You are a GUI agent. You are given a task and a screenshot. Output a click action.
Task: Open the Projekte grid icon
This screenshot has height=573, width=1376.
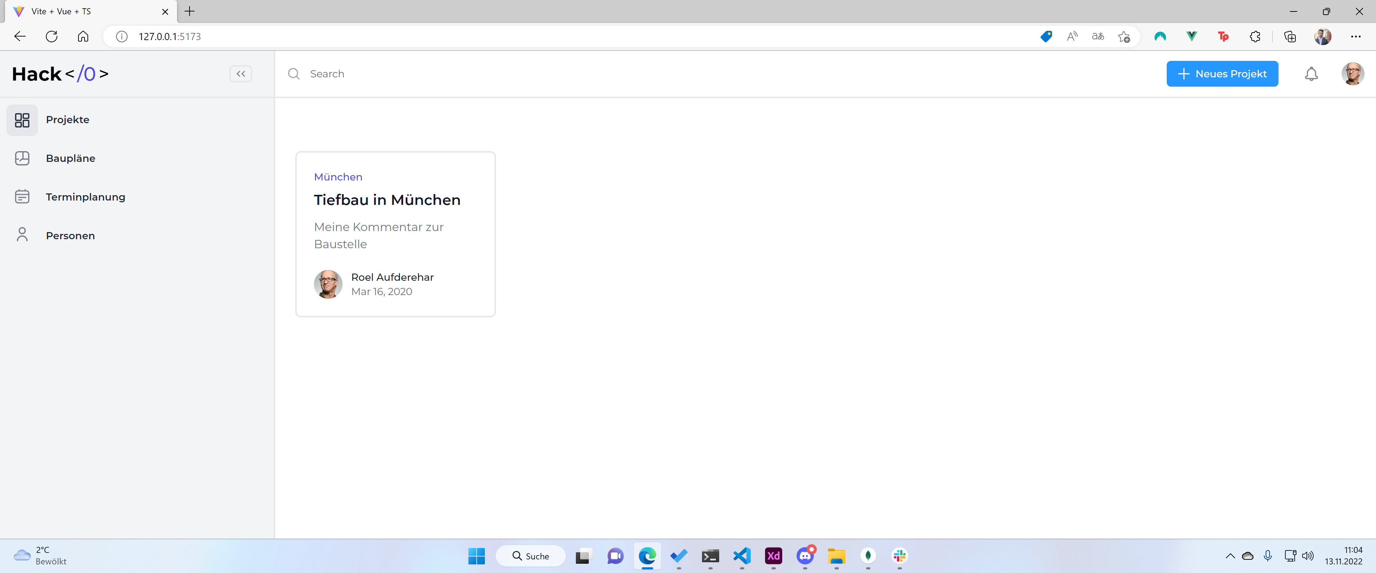pyautogui.click(x=22, y=120)
